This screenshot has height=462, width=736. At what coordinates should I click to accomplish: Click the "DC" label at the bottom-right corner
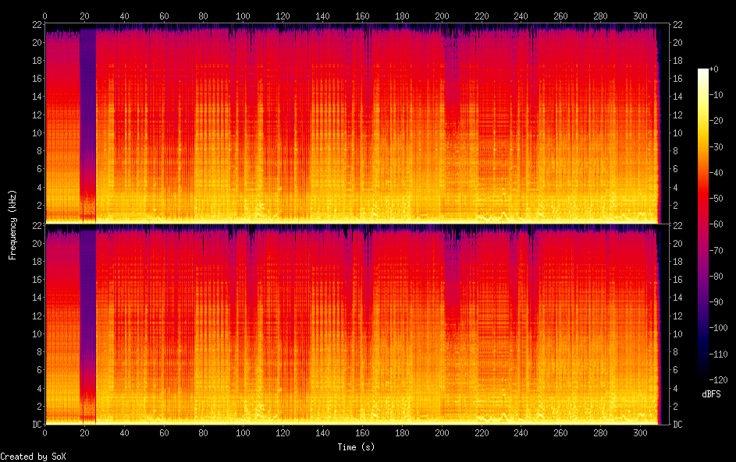tap(678, 424)
